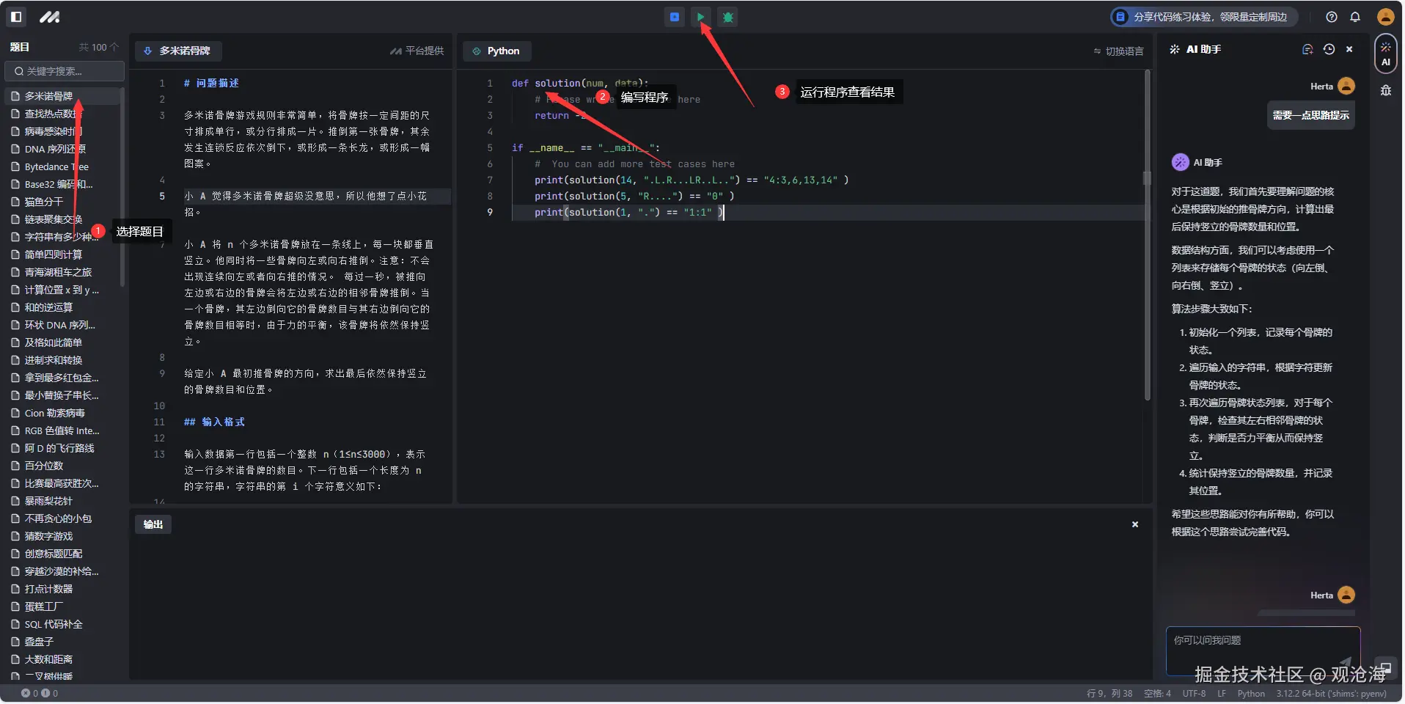Close the 输出 output panel
This screenshot has width=1405, height=704.
1135,524
